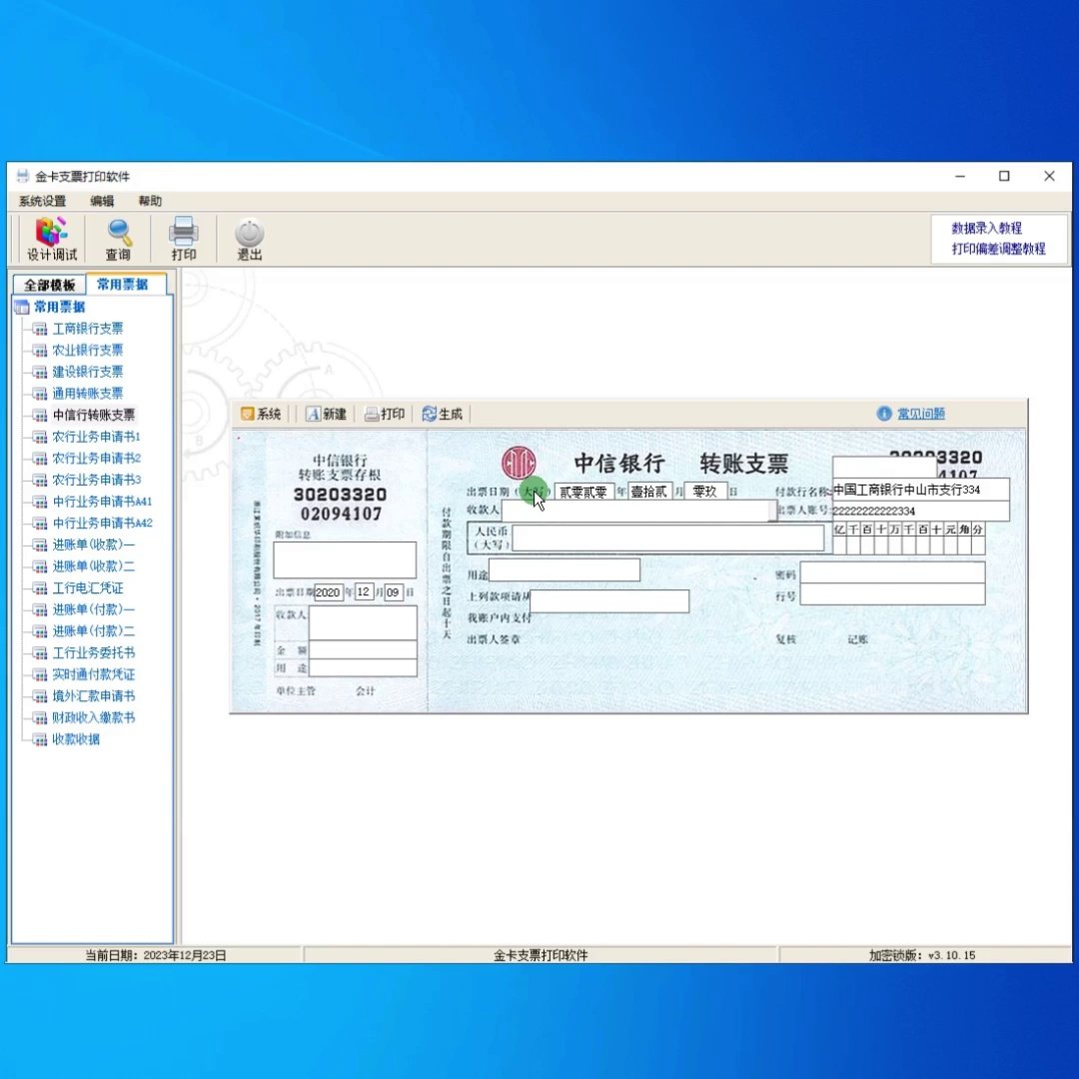Viewport: 1079px width, 1079px height.
Task: Open 数据录入教程 tutorial link
Action: tap(986, 228)
